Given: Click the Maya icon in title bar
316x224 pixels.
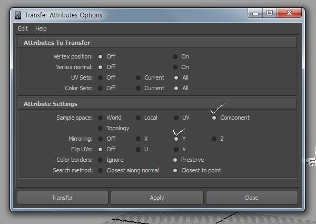Looking at the screenshot, I should pos(18,15).
